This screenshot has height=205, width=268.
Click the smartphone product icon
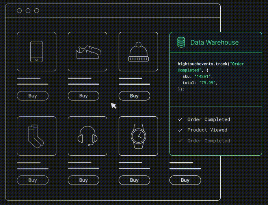(x=37, y=52)
